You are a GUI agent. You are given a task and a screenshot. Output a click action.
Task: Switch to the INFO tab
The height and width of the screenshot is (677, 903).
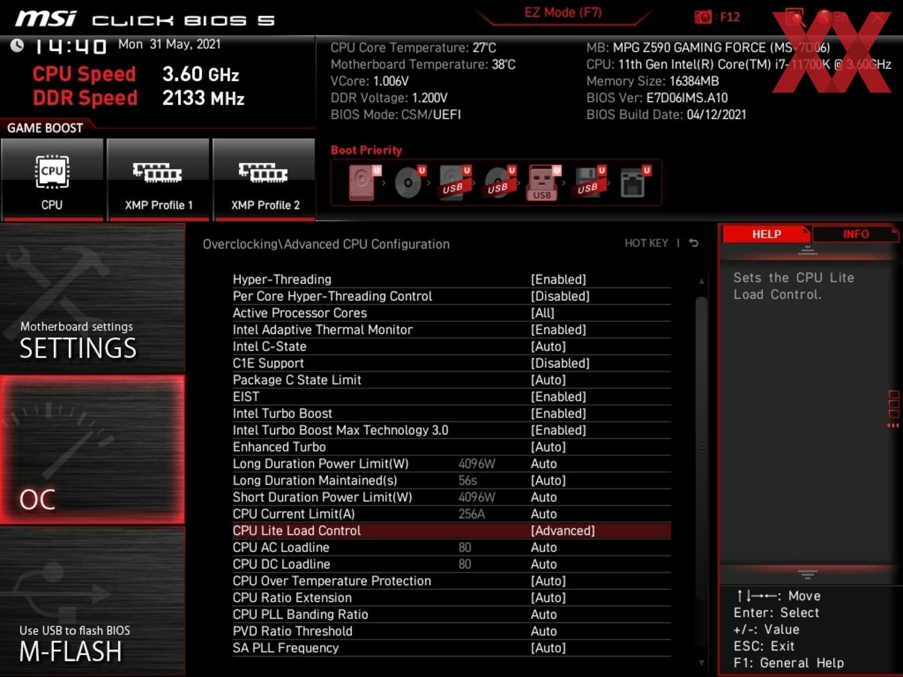coord(856,234)
